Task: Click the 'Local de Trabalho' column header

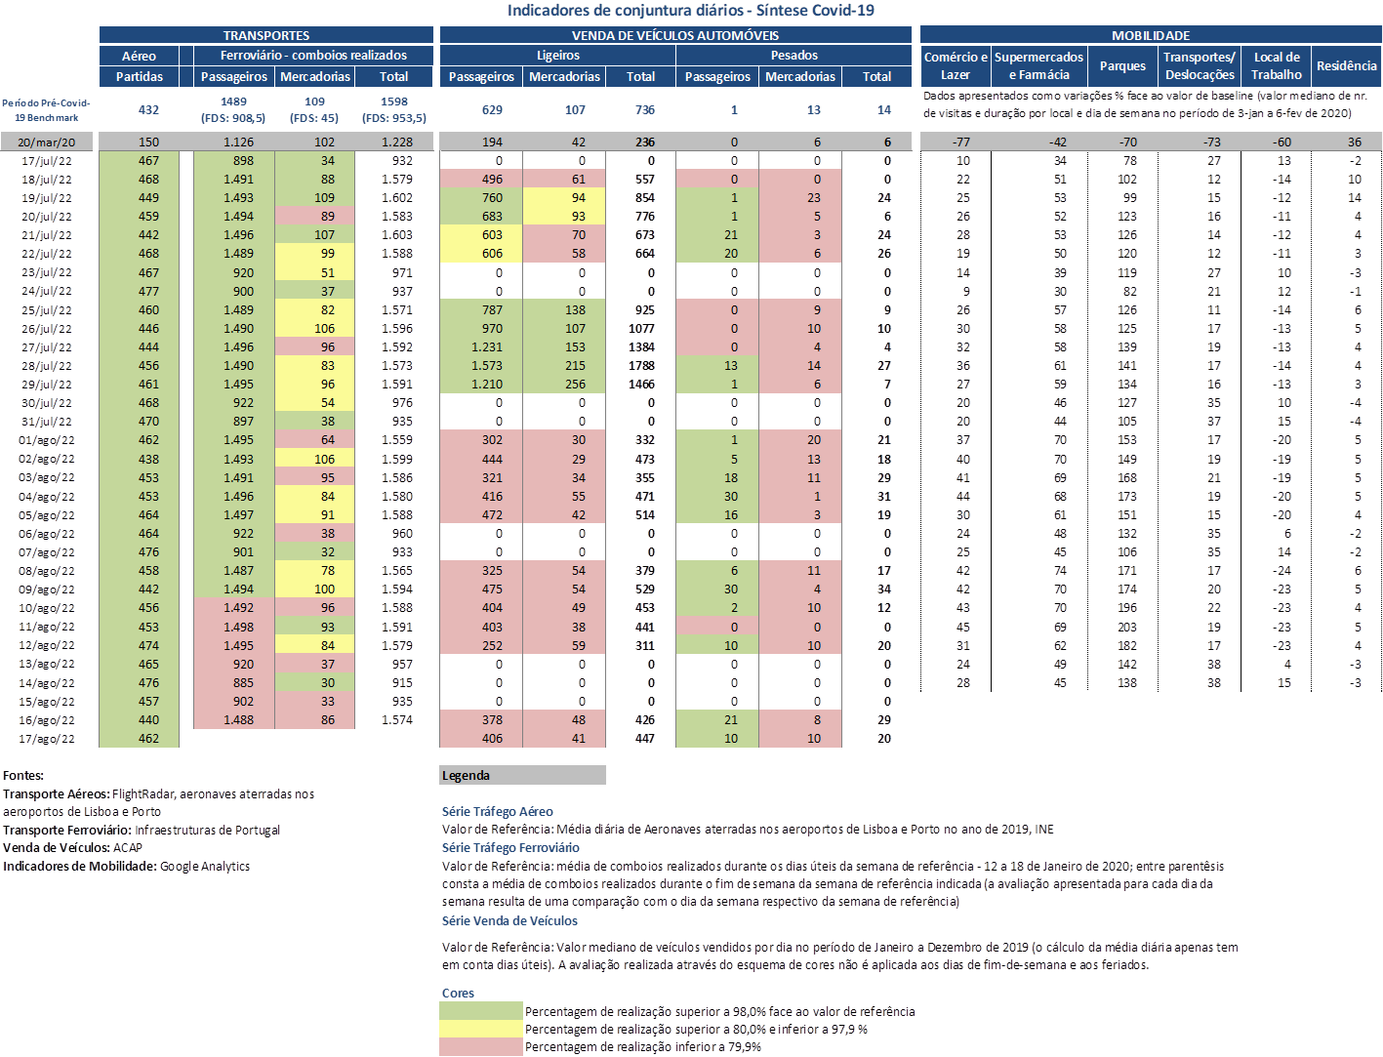Action: [x=1277, y=65]
